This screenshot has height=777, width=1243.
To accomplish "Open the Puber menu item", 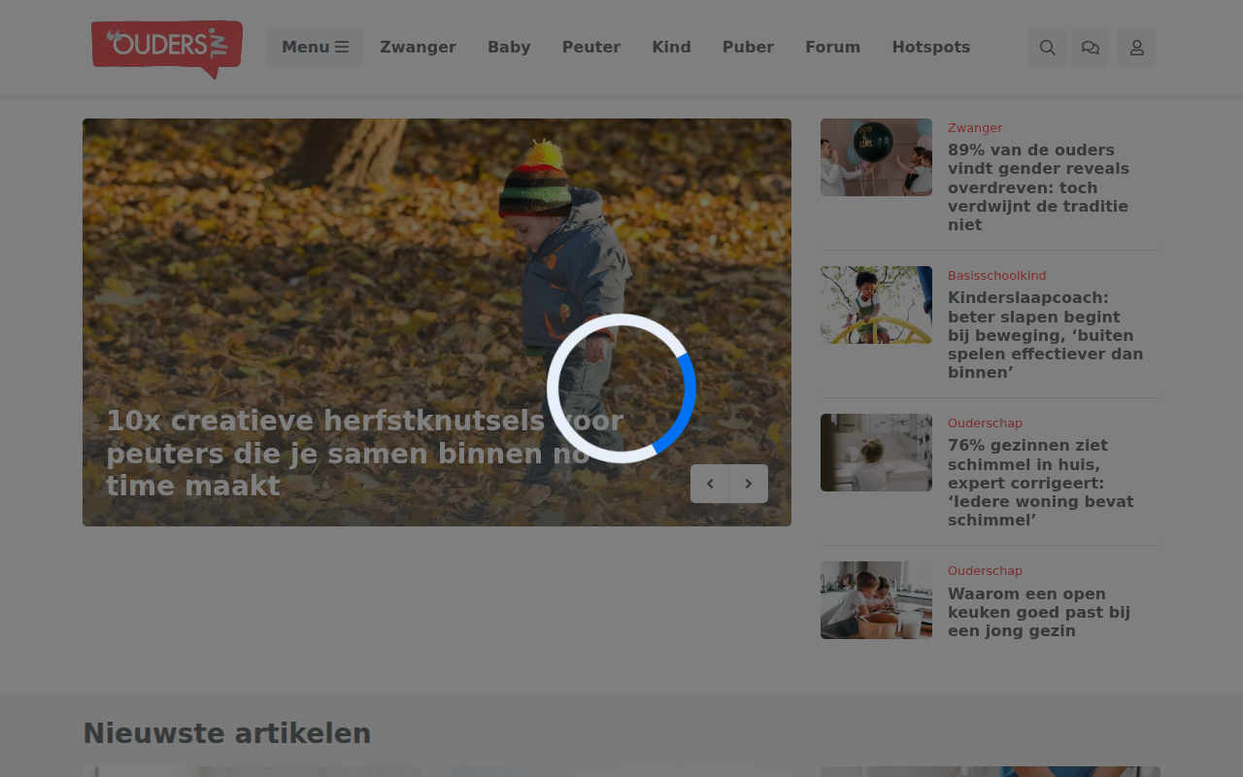I will [x=748, y=48].
